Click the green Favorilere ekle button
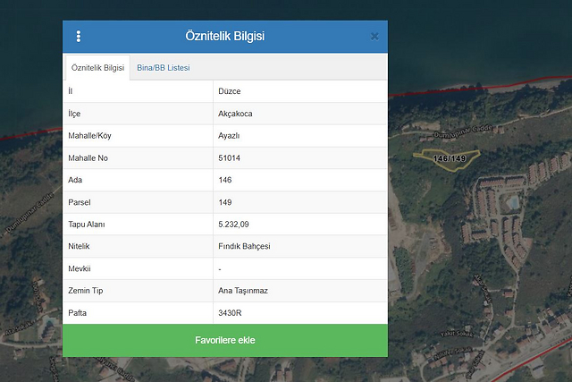 pyautogui.click(x=225, y=341)
